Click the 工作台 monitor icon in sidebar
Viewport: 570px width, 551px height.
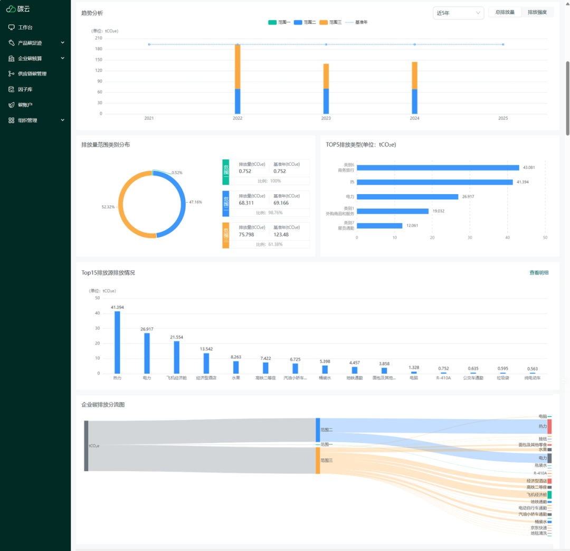click(12, 27)
